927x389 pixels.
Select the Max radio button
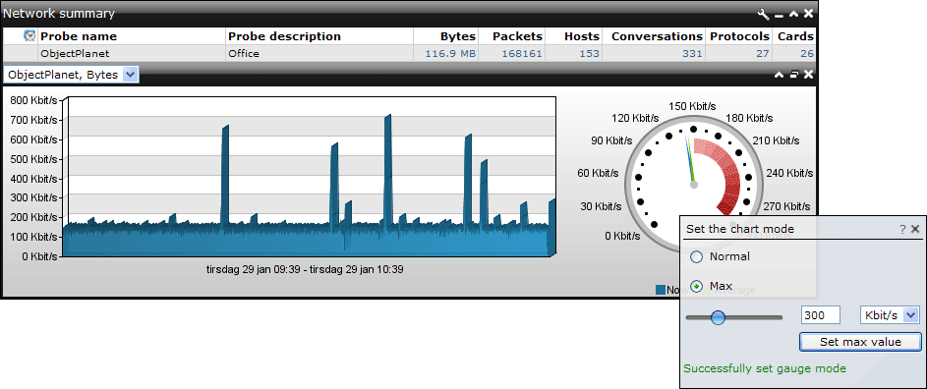click(x=697, y=287)
